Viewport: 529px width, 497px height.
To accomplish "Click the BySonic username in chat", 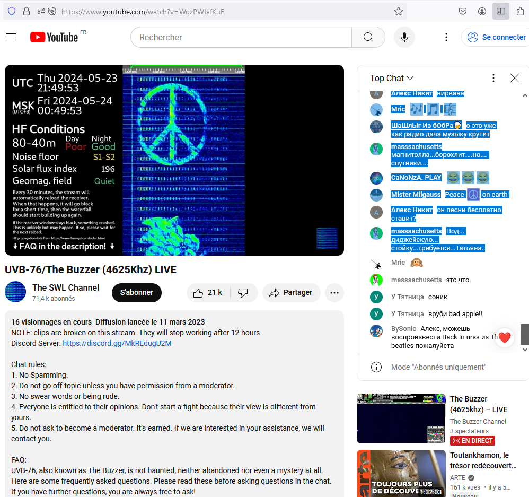I will 403,328.
